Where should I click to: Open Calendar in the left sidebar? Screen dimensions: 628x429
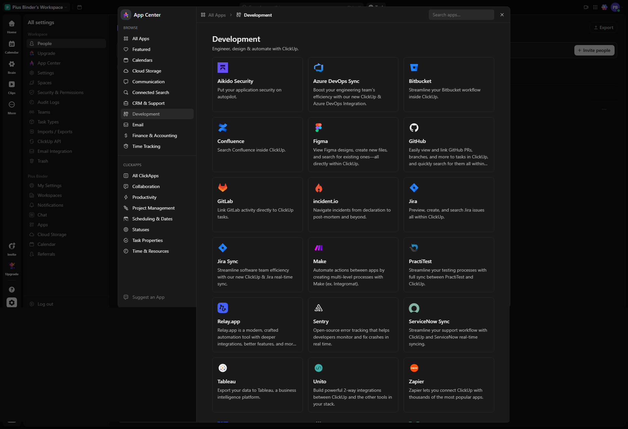(12, 47)
